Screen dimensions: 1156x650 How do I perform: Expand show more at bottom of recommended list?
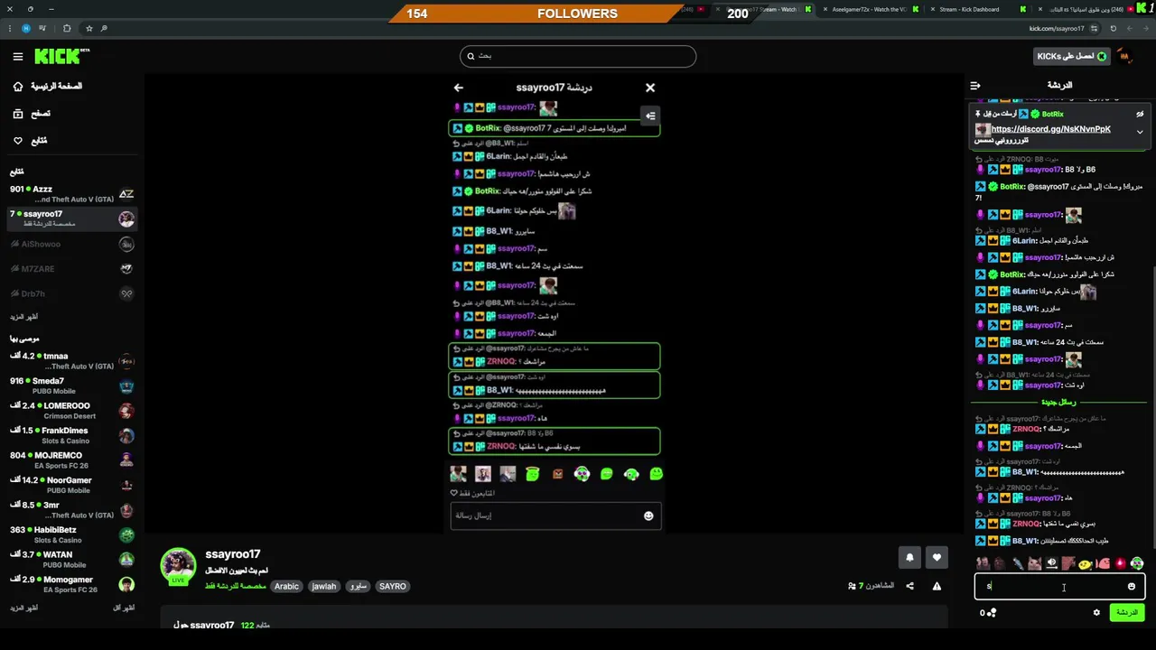pyautogui.click(x=23, y=608)
